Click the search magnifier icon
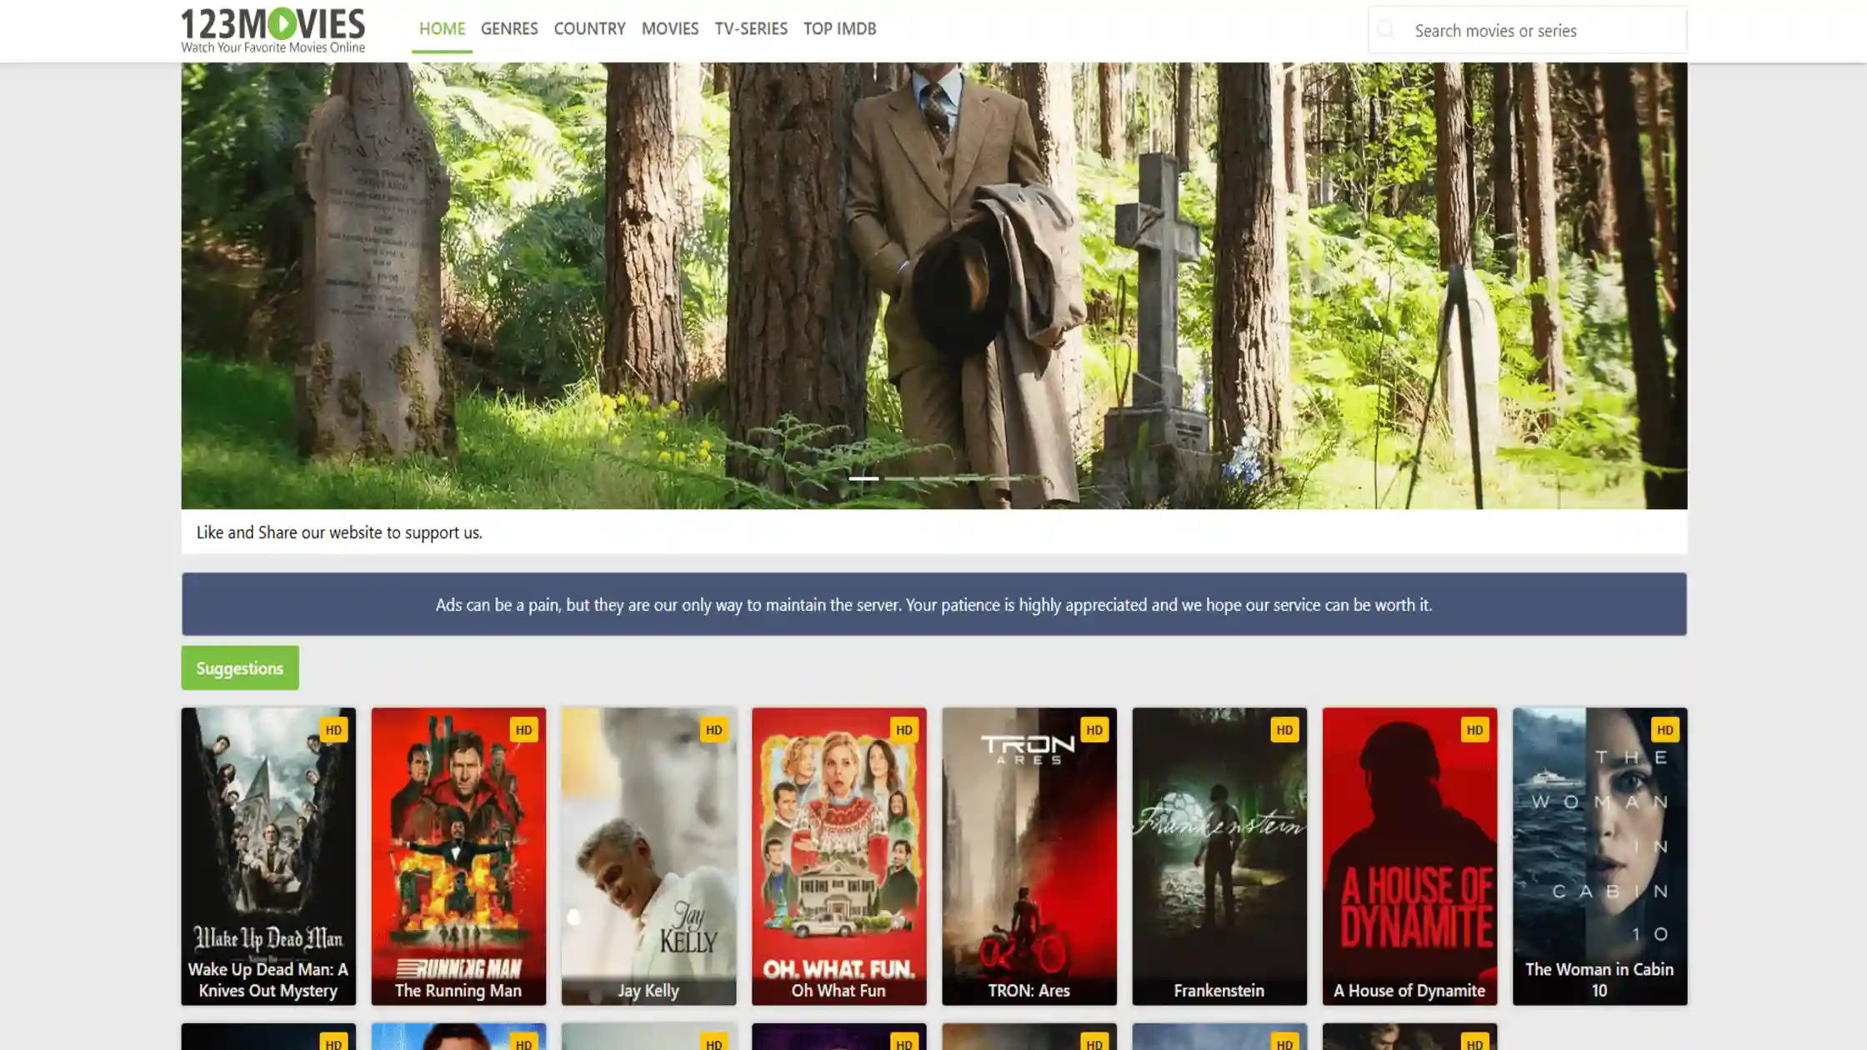This screenshot has height=1050, width=1867. (x=1386, y=29)
